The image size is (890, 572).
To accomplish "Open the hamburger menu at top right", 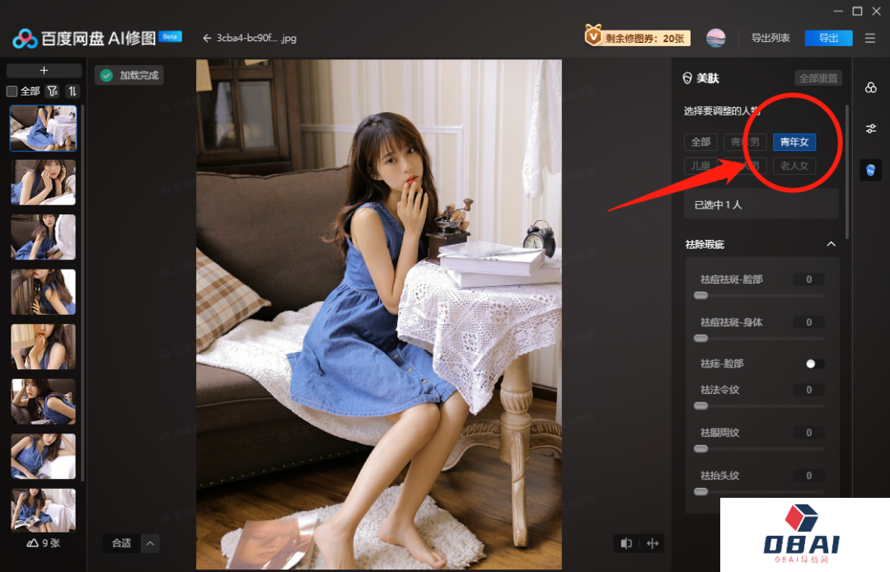I will [x=870, y=38].
